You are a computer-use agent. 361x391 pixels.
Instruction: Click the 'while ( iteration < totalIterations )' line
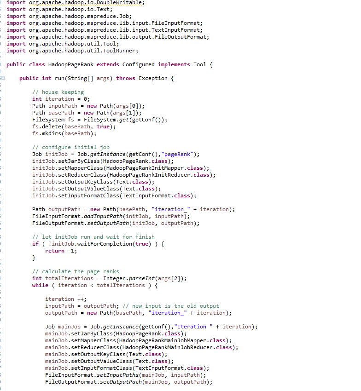coord(95,285)
